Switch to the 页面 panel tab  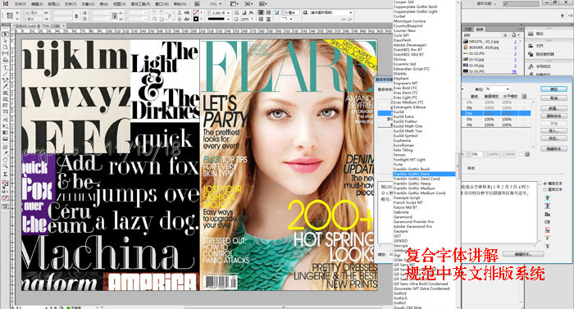468,29
